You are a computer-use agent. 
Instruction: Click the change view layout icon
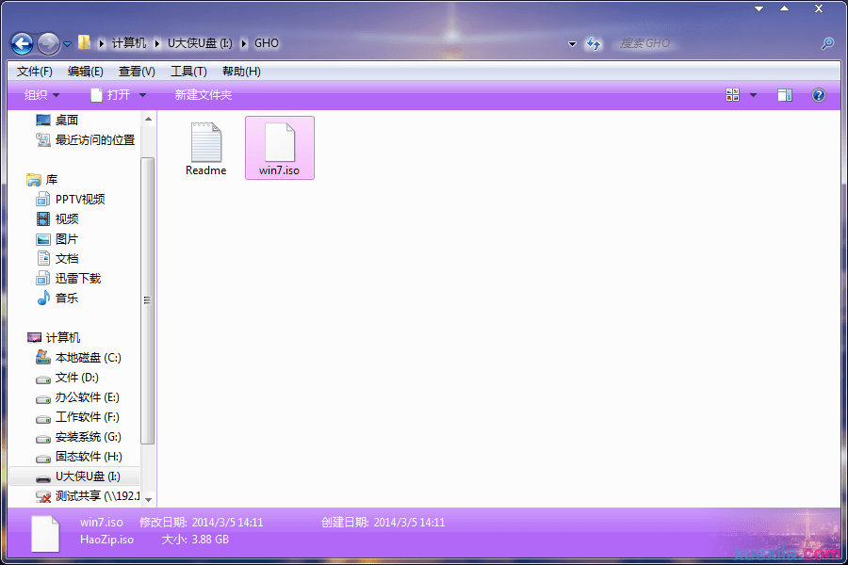click(733, 94)
